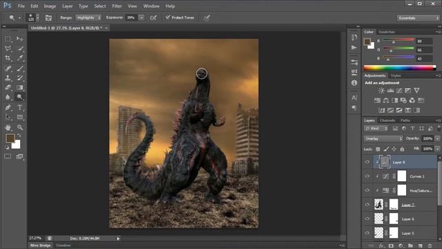
Task: Click the delete layer trash icon
Action: click(x=430, y=246)
